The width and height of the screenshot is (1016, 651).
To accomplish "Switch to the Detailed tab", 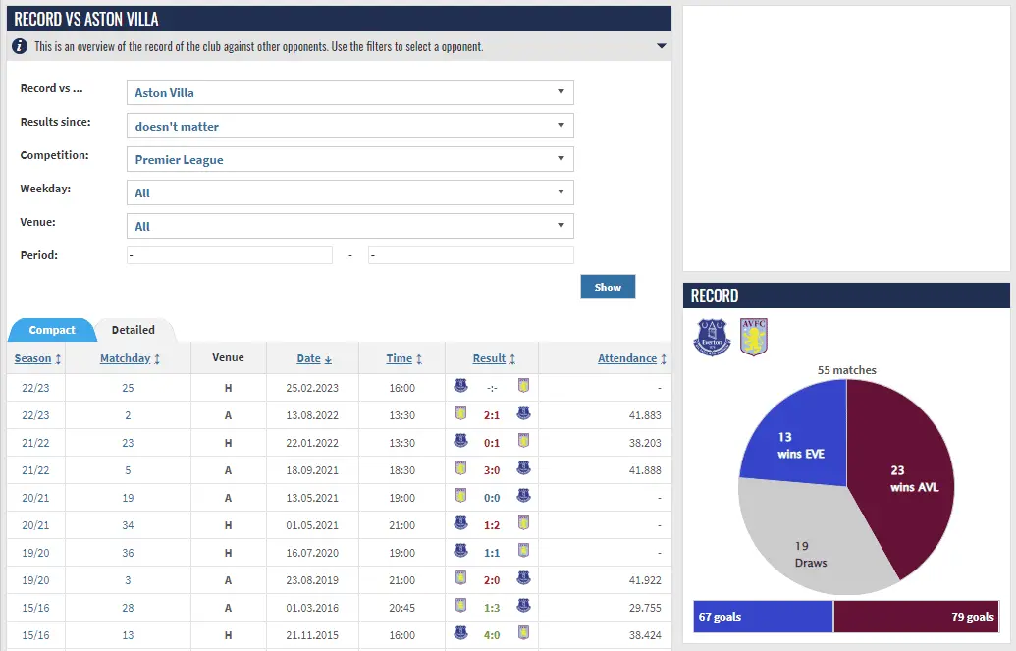I will 133,330.
